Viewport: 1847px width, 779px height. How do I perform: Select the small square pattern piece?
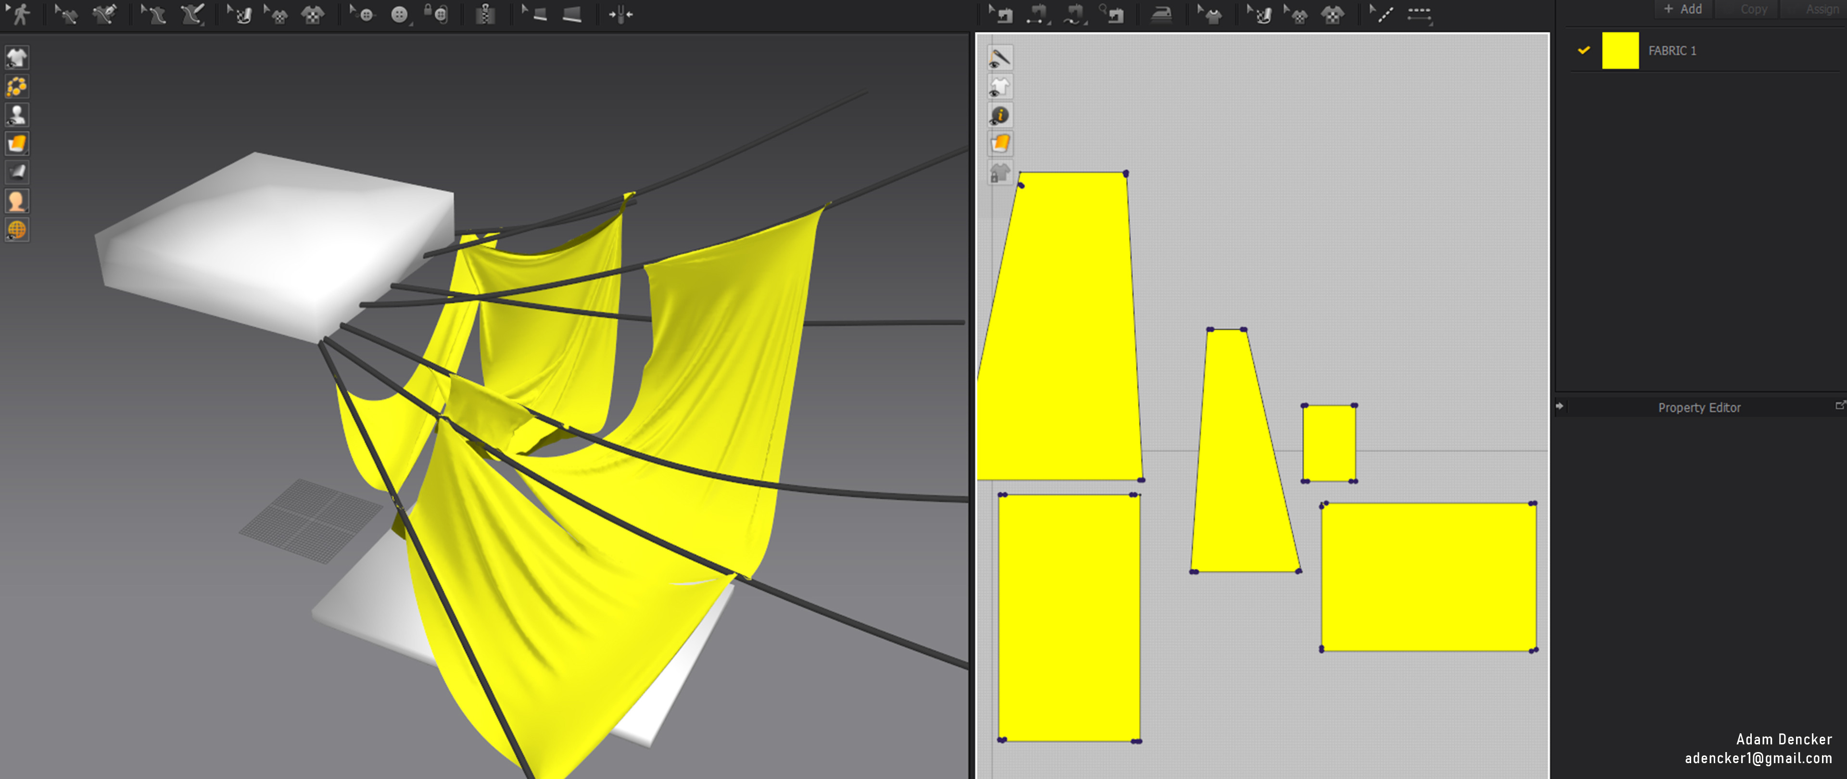(x=1328, y=443)
